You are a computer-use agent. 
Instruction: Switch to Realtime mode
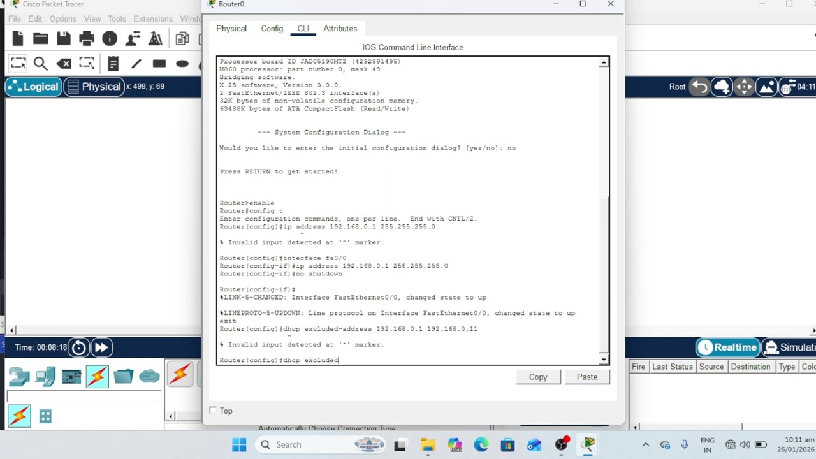(727, 347)
